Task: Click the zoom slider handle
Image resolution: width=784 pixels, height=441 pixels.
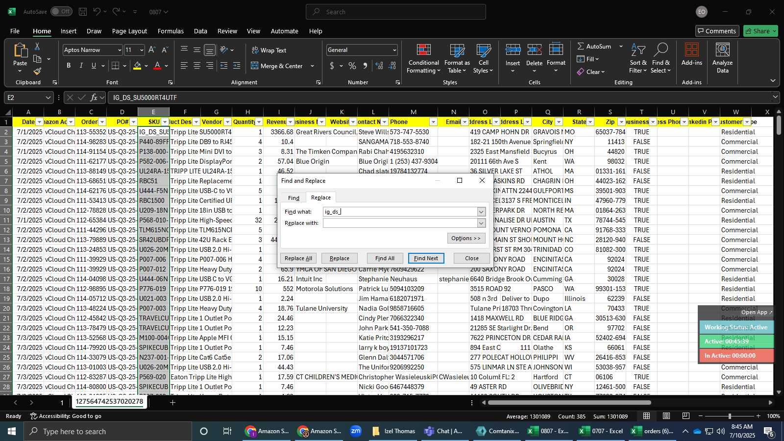Action: coord(730,416)
